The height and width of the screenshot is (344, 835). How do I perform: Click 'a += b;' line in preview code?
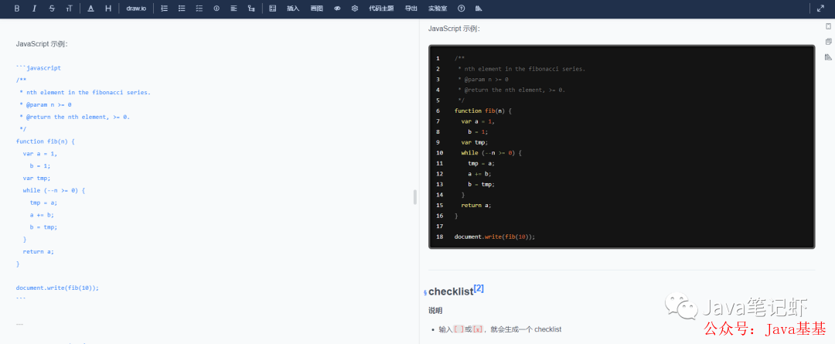[480, 174]
